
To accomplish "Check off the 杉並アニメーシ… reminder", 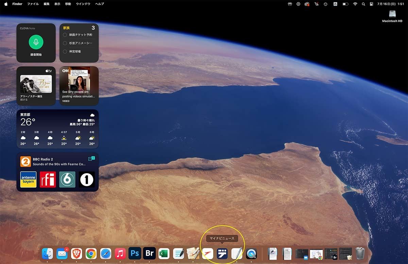I will pos(65,43).
